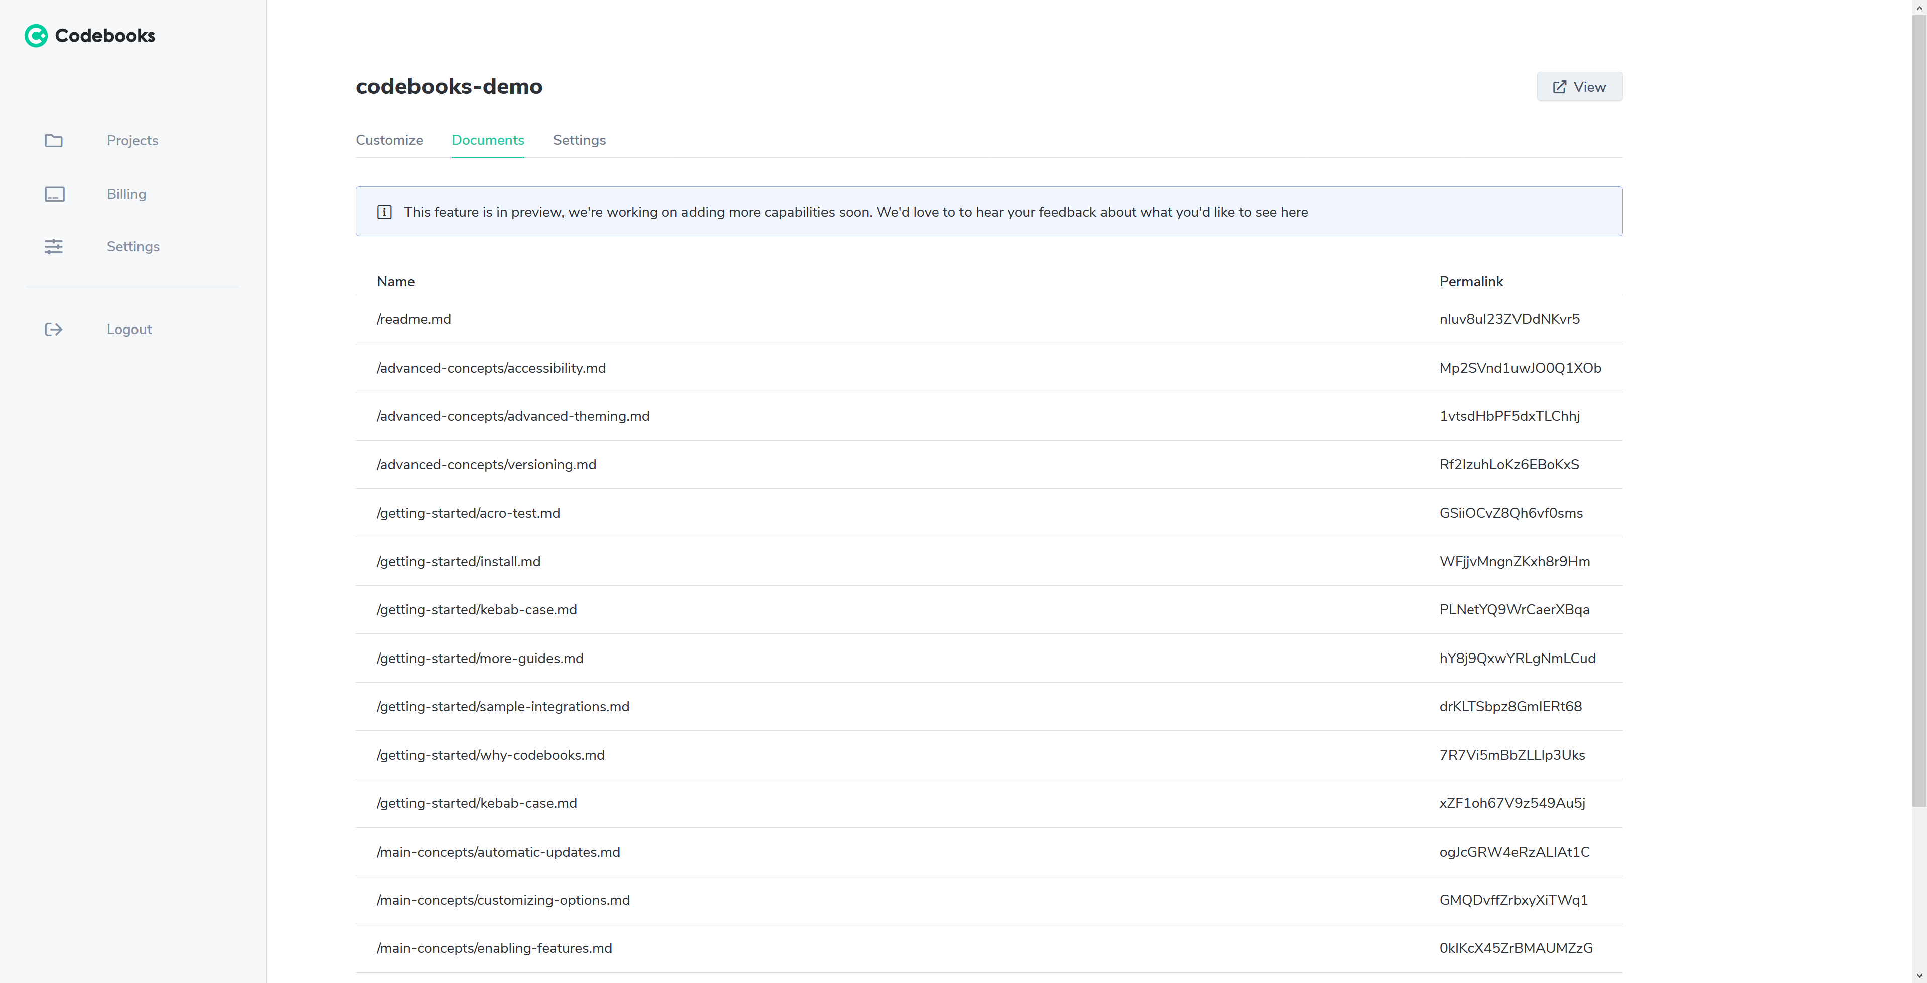The height and width of the screenshot is (983, 1927).
Task: Click the Logout arrow icon
Action: (53, 330)
